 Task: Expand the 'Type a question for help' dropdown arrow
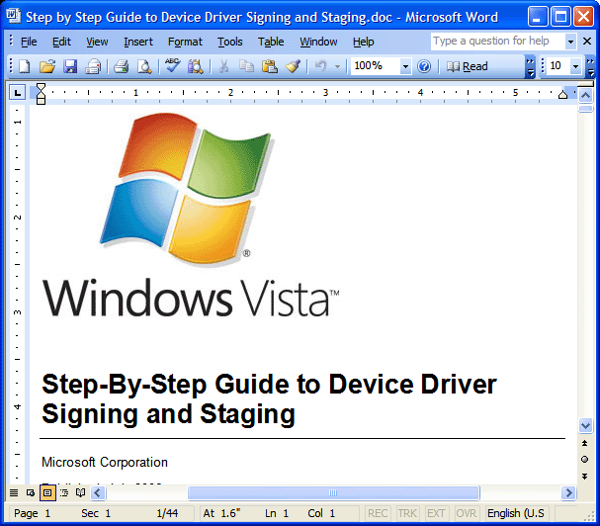pos(570,42)
